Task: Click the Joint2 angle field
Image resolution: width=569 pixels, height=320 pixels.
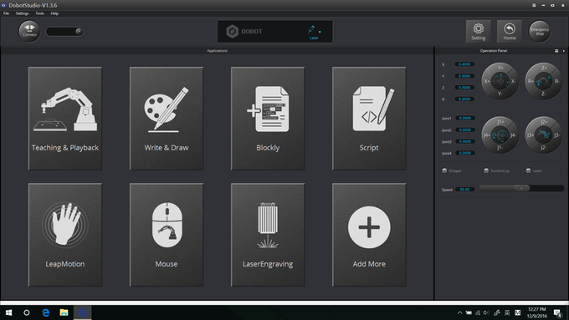Action: [x=465, y=130]
